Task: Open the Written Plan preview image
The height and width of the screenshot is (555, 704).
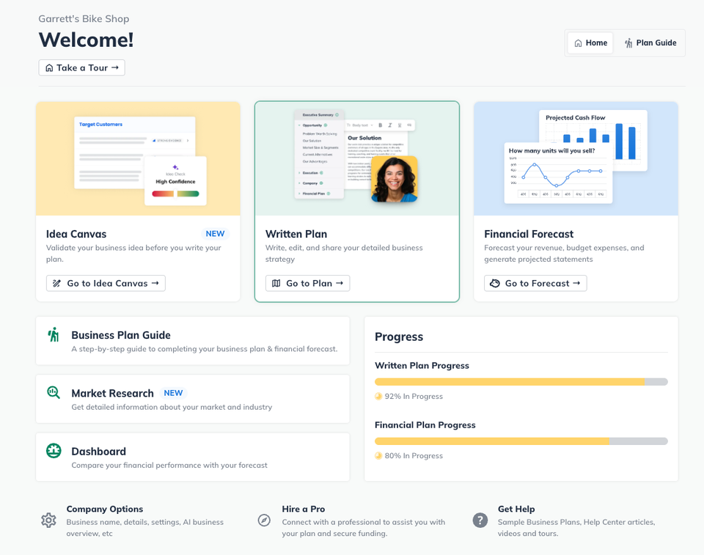Action: pos(357,158)
